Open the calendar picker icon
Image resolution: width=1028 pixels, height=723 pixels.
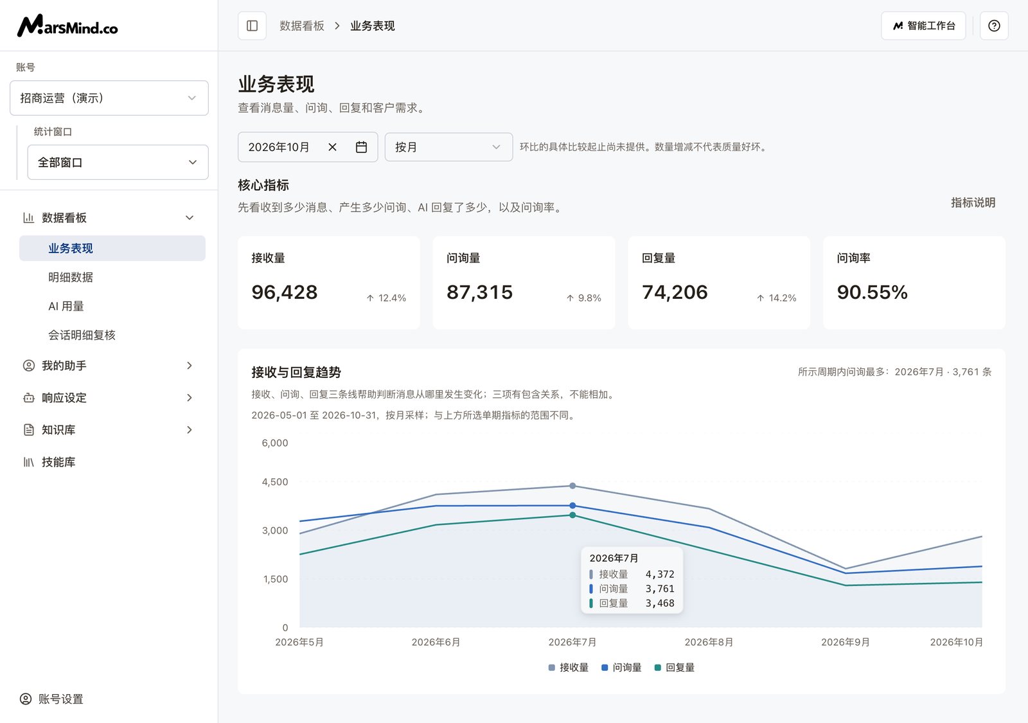pyautogui.click(x=361, y=147)
